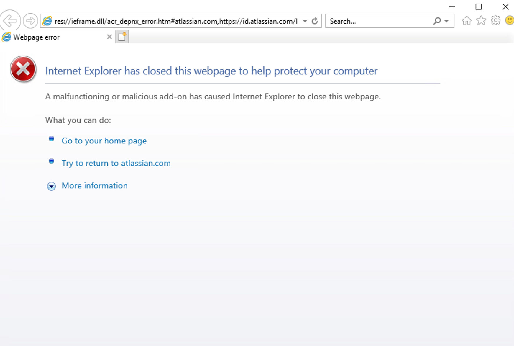Close the Internet Explorer window

[505, 7]
